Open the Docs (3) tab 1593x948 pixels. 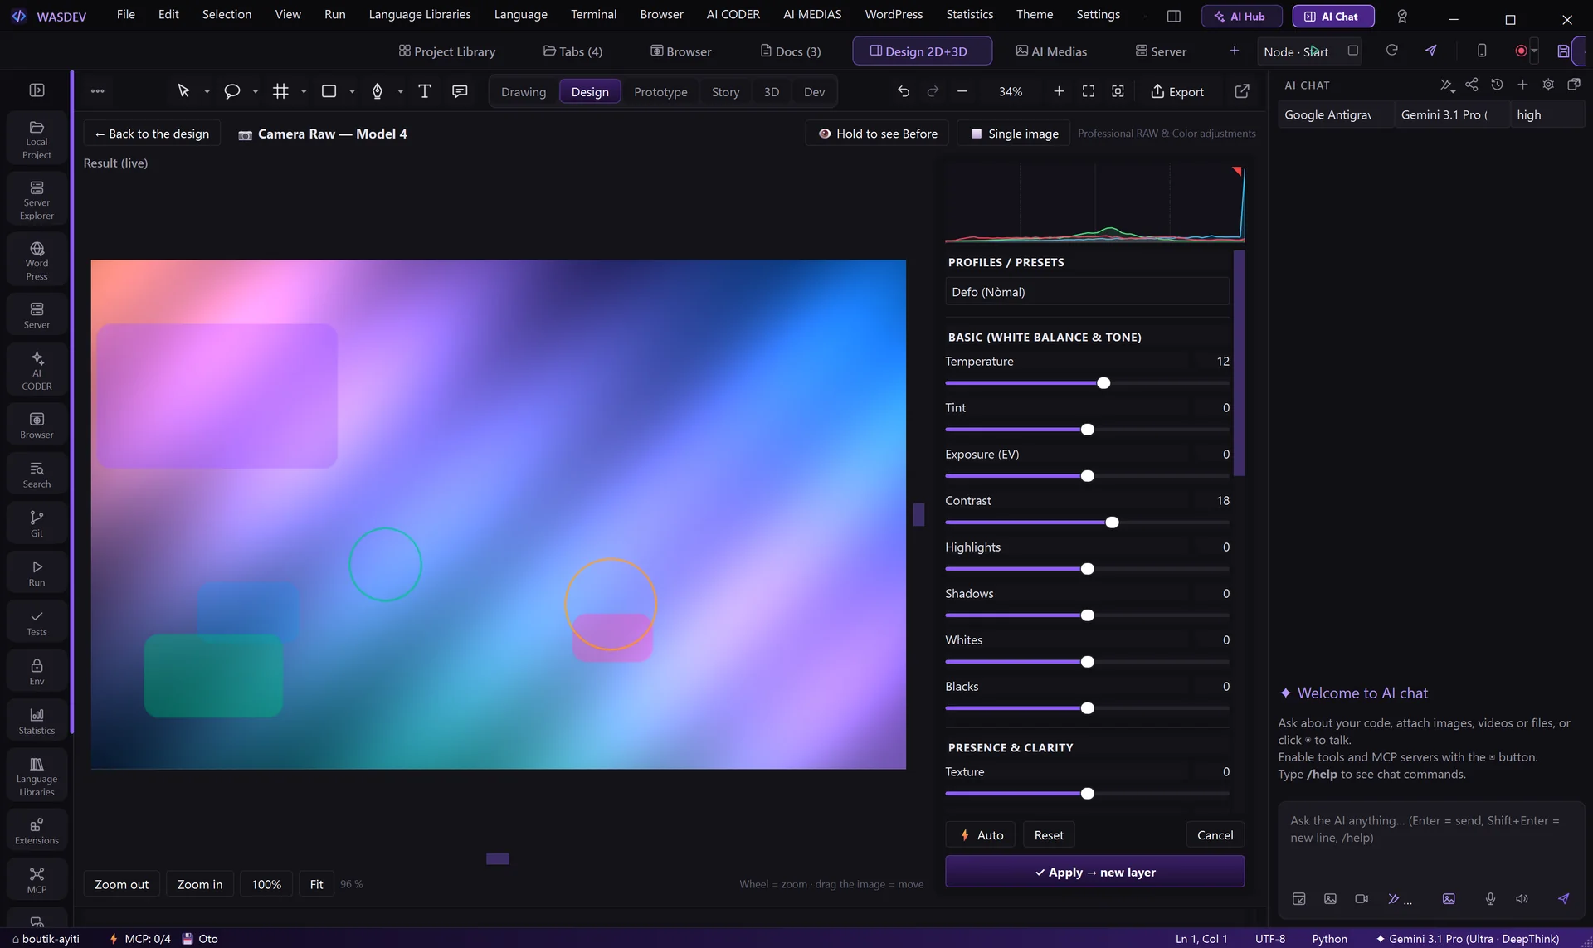tap(791, 51)
